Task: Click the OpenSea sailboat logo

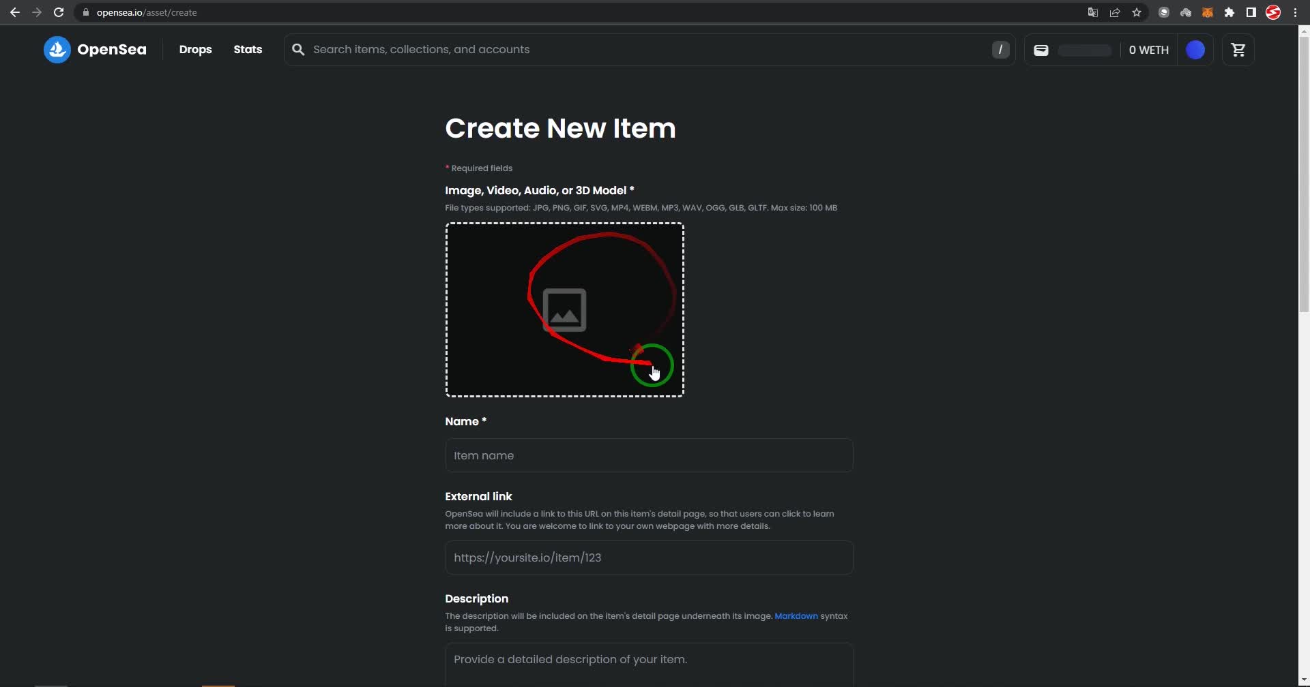Action: click(x=57, y=50)
